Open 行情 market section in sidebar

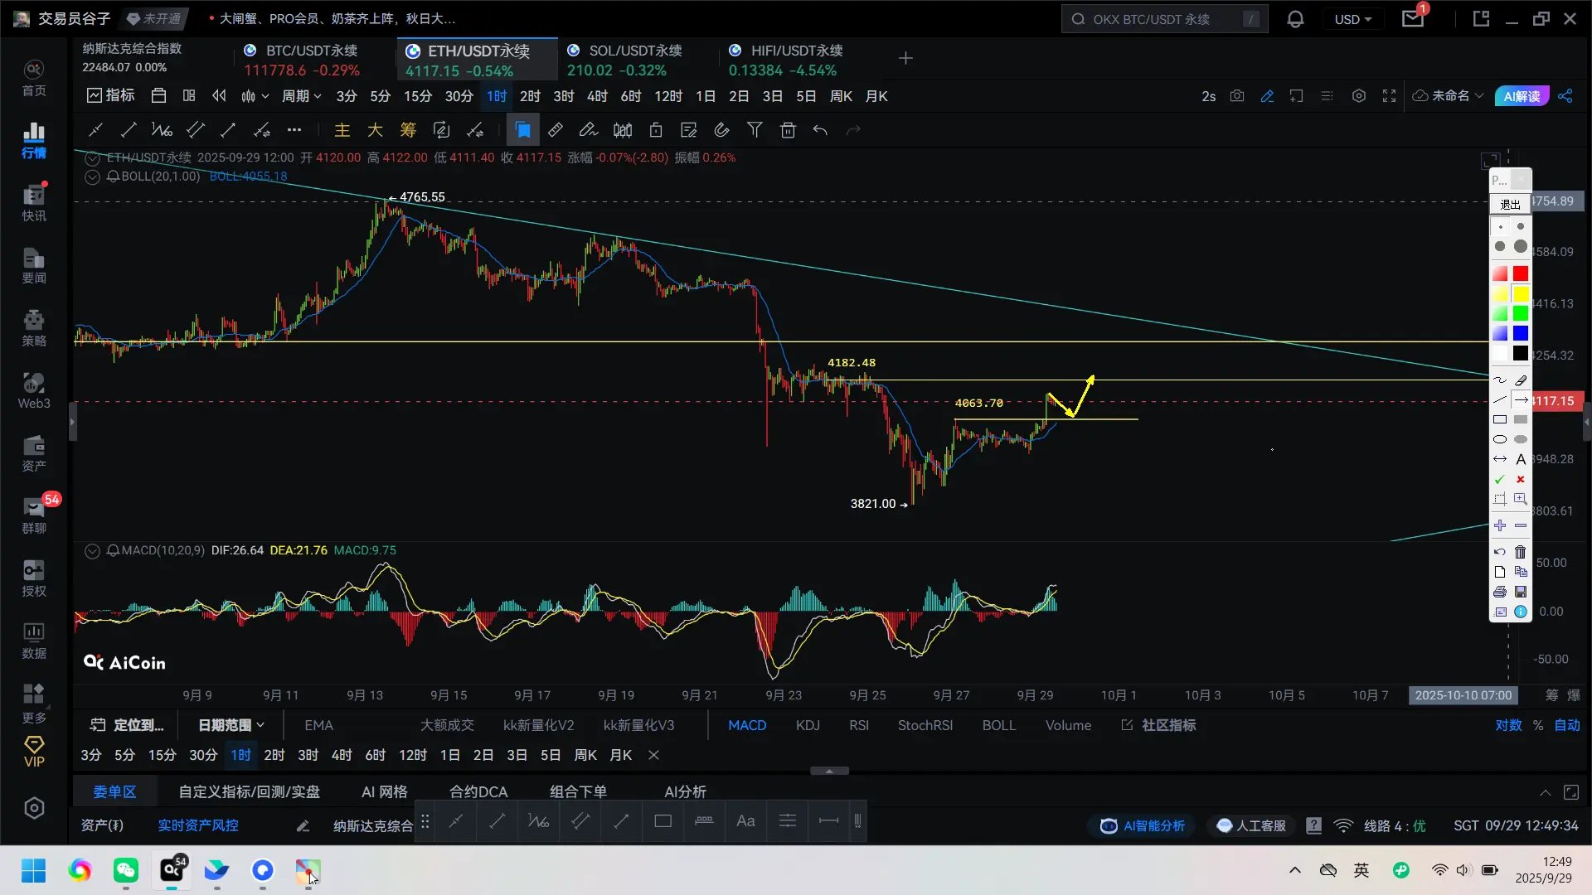(x=34, y=140)
